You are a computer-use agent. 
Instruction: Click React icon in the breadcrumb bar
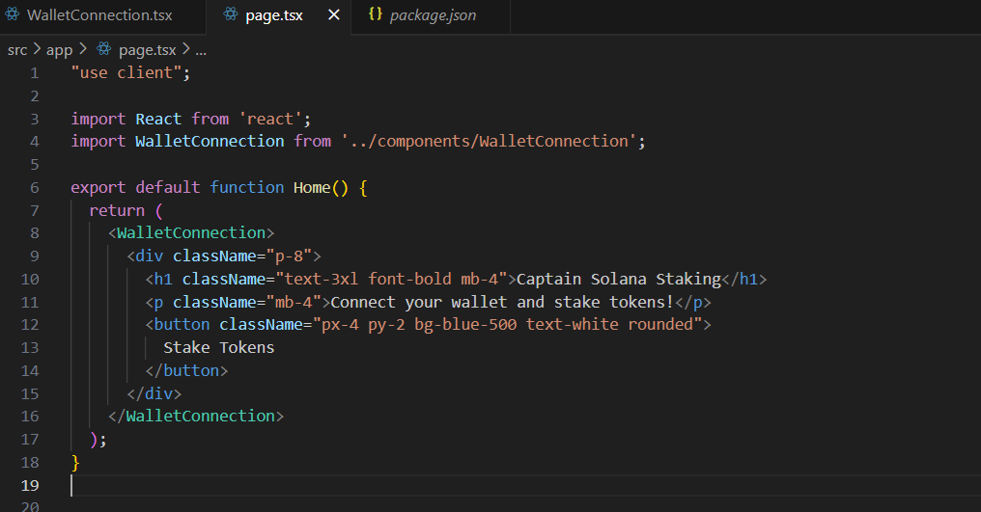click(x=104, y=49)
